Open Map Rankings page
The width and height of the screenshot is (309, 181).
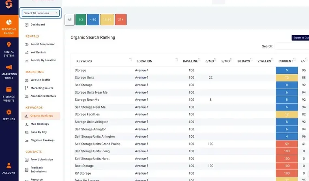pyautogui.click(x=40, y=124)
